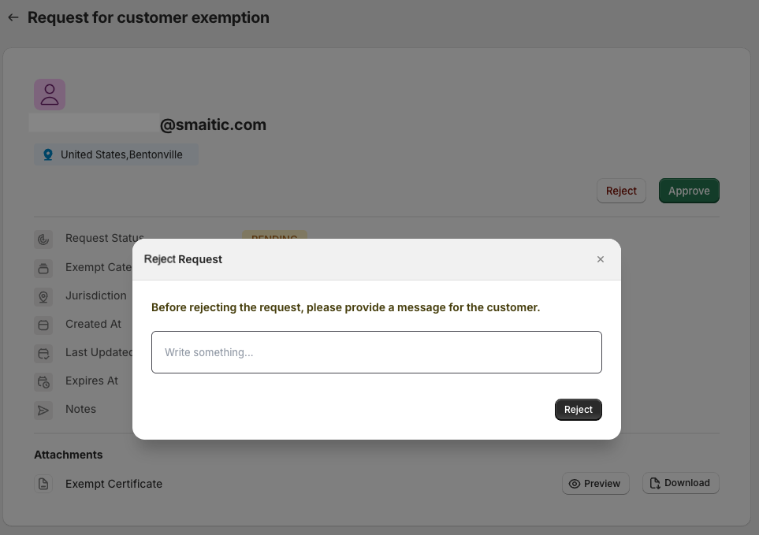759x535 pixels.
Task: Click the back arrow beside the page title
Action: pos(13,17)
